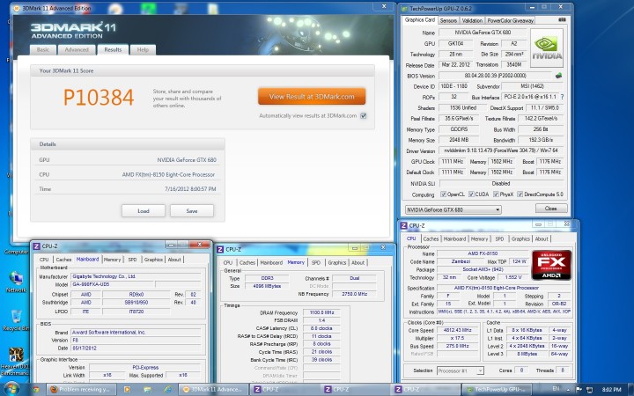Launch Heaven DX11 Benchmark desktop shortcut
Screen dimensions: 634x396
point(15,362)
